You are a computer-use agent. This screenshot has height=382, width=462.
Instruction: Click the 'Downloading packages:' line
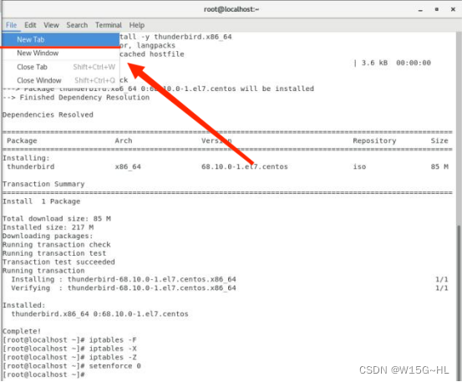[48, 236]
